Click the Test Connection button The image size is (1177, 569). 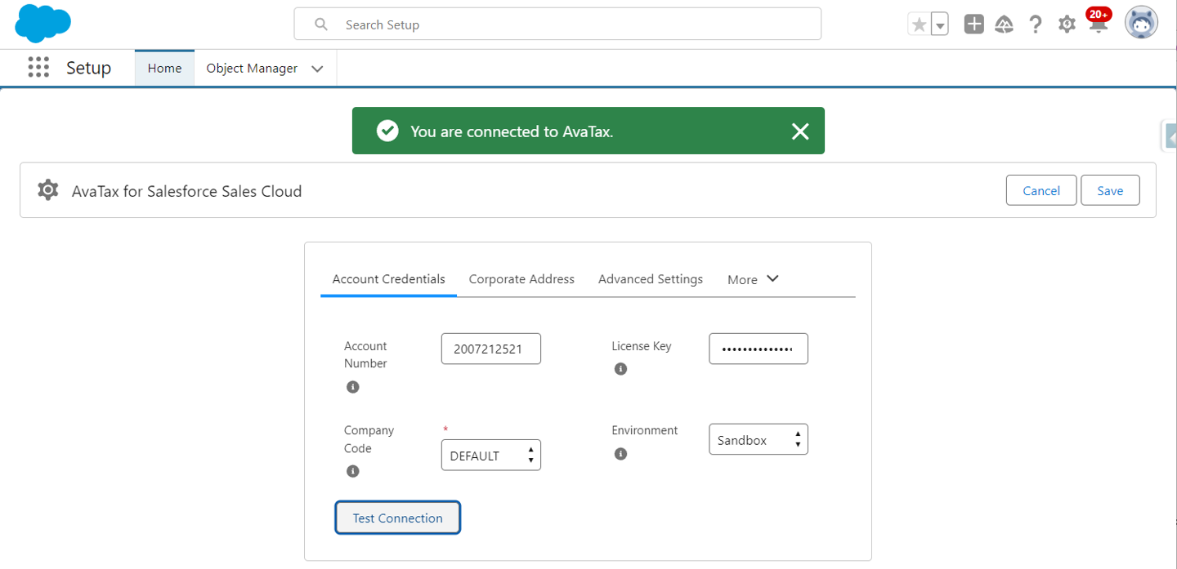(397, 518)
